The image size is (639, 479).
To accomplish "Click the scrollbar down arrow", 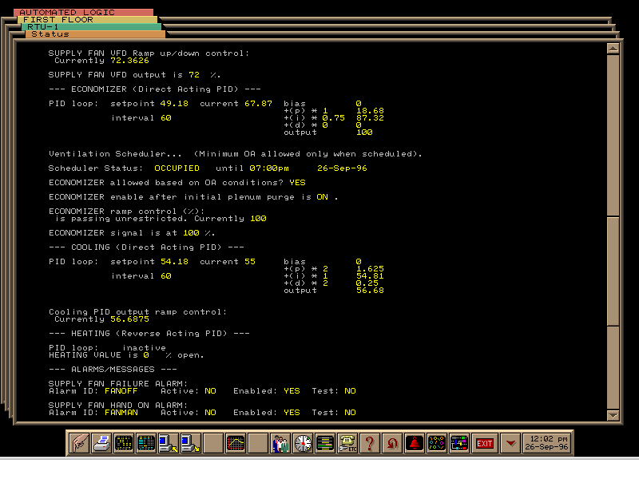I will (x=613, y=416).
